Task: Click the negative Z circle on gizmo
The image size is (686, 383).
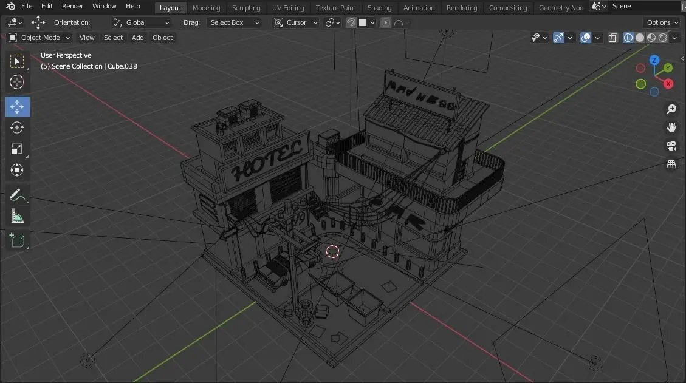Action: [x=654, y=92]
